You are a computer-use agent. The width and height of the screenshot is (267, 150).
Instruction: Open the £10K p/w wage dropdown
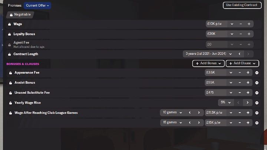(x=220, y=24)
